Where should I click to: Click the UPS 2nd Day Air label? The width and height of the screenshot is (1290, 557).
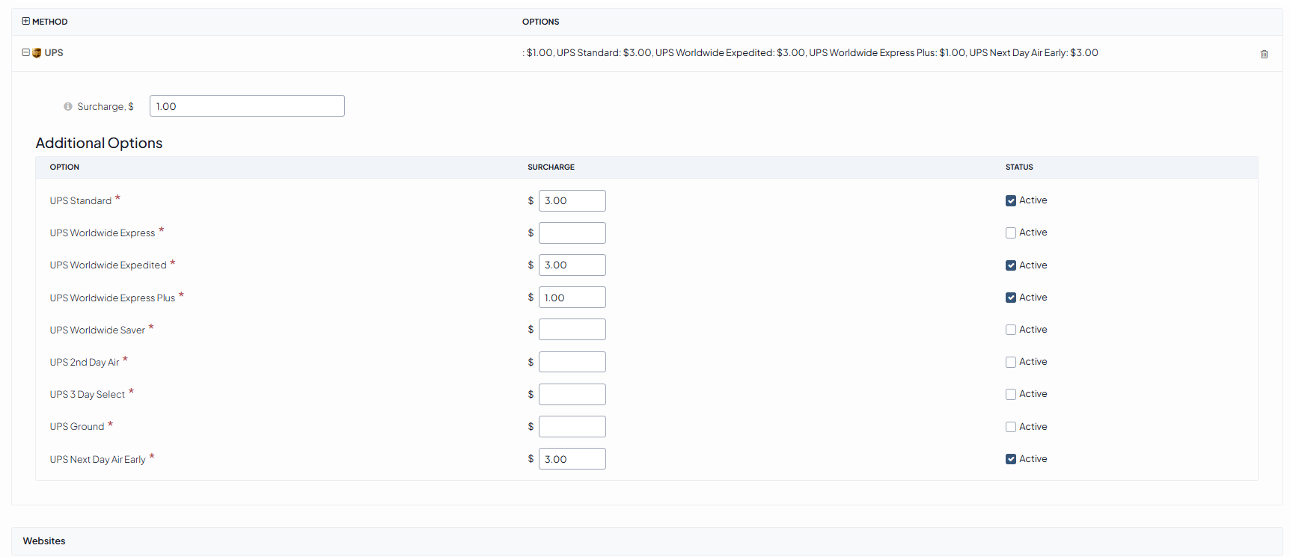[x=85, y=363]
